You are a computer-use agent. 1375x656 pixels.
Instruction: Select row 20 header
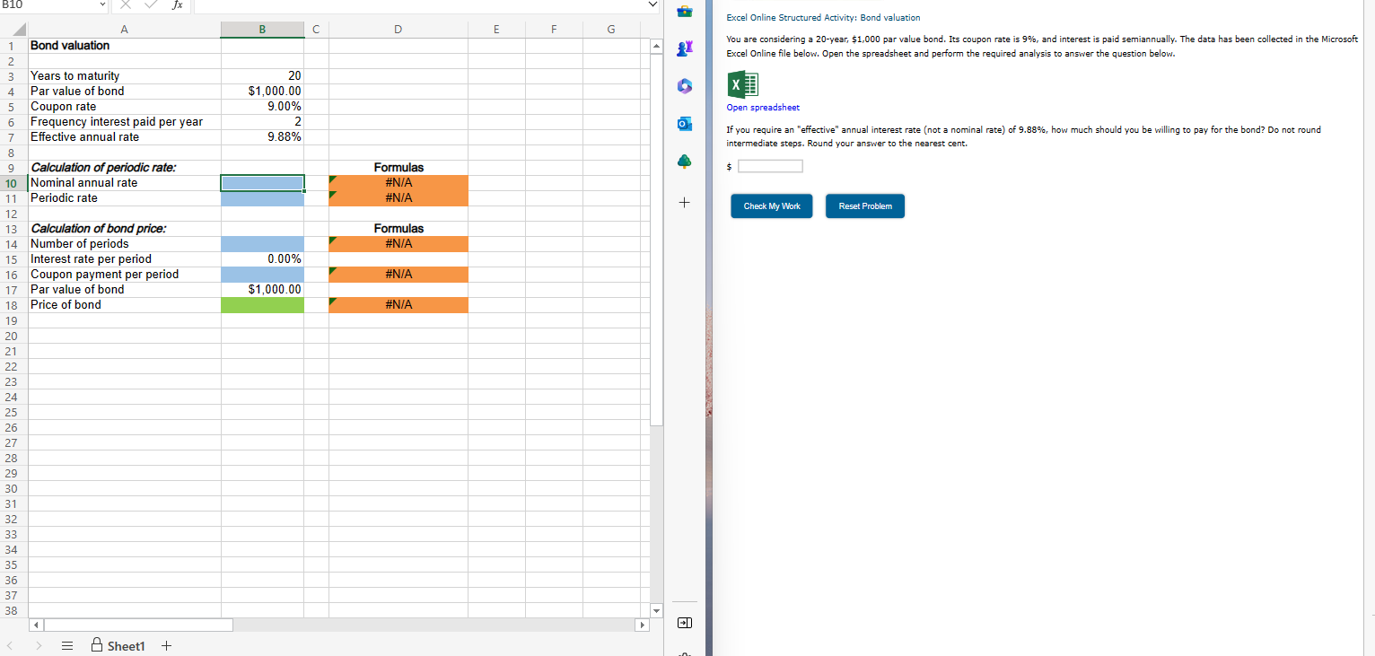click(13, 336)
